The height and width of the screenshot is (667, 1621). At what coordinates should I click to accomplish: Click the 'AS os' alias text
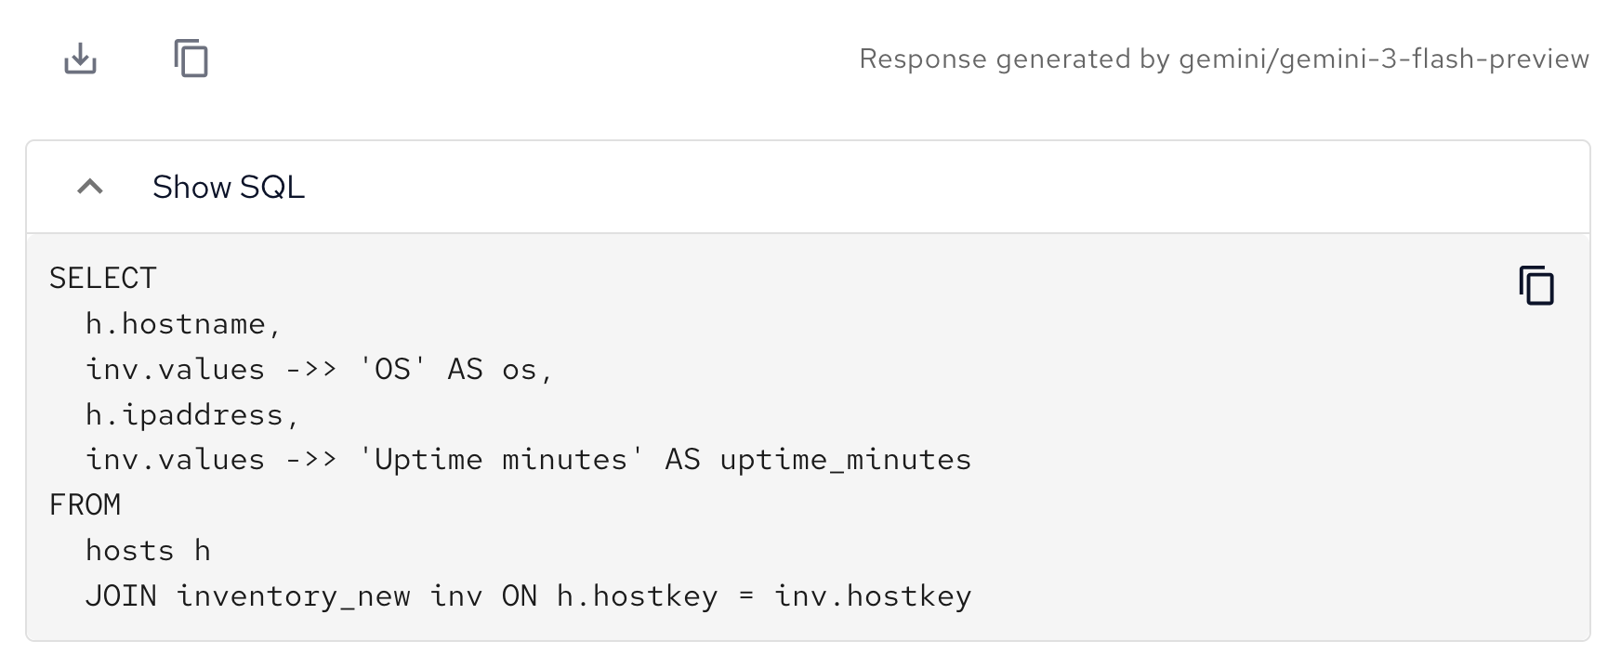[x=500, y=370]
